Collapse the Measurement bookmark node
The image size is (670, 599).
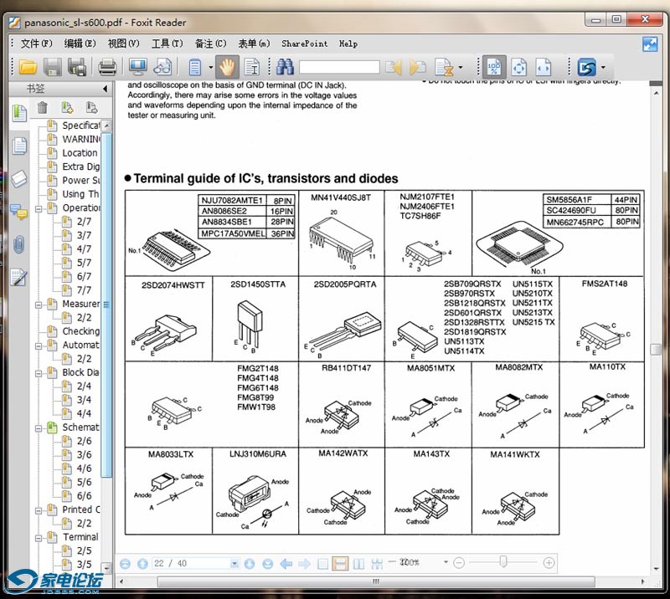[39, 305]
